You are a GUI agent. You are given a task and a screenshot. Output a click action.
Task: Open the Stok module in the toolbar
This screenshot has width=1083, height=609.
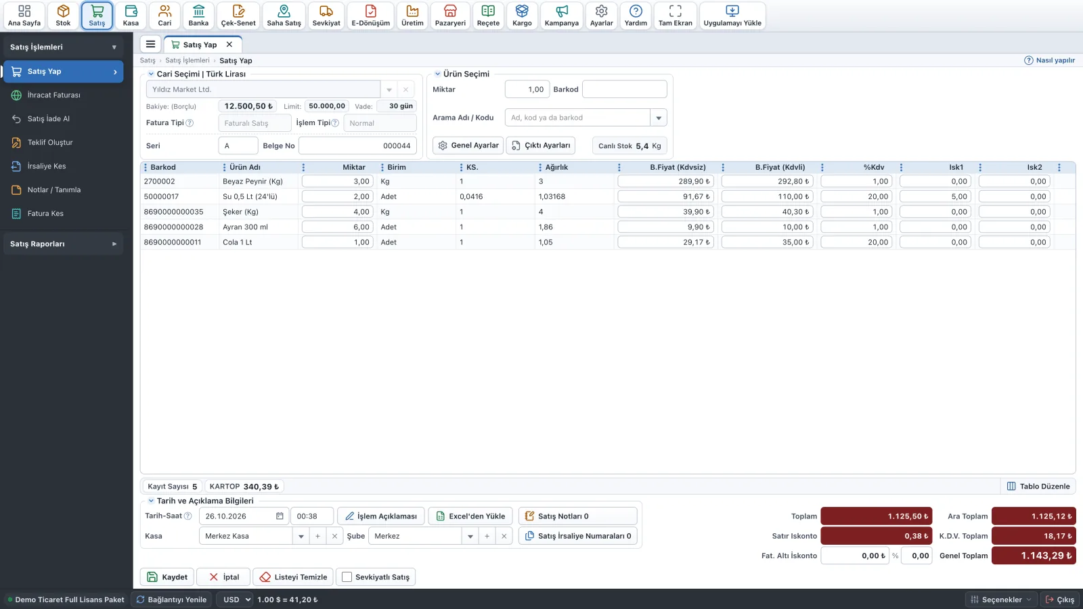click(x=63, y=16)
